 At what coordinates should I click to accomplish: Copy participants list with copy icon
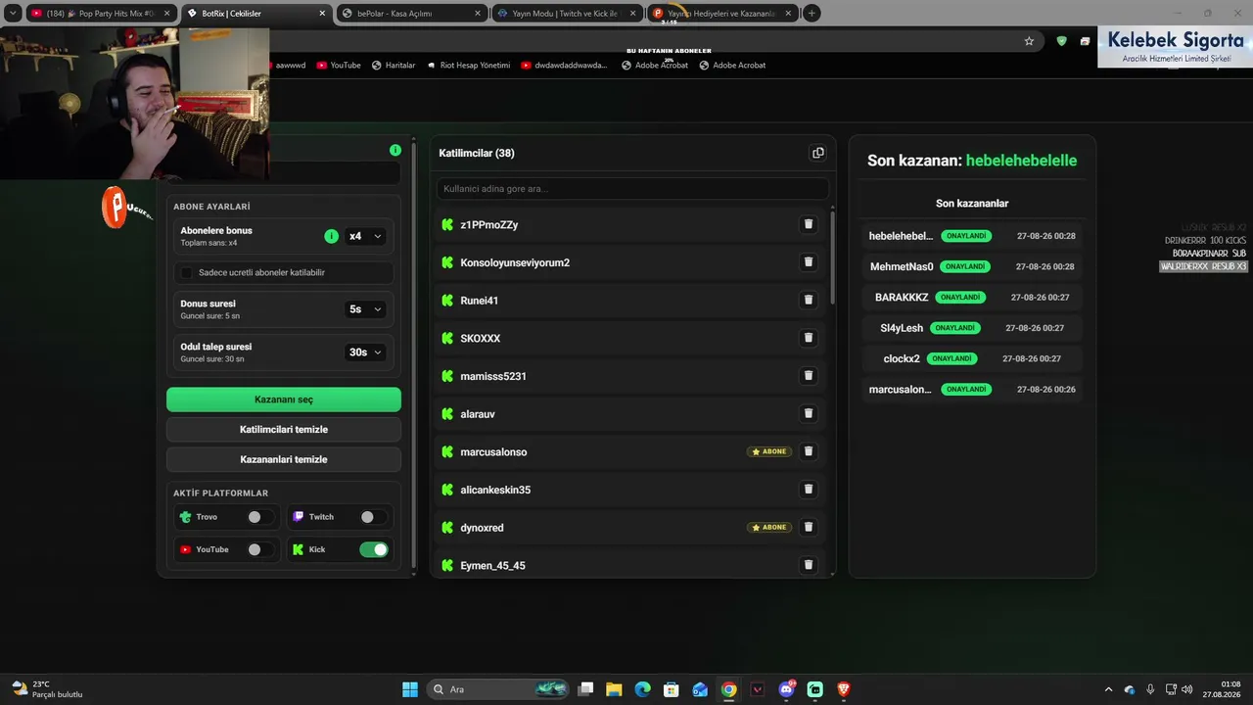click(x=818, y=153)
